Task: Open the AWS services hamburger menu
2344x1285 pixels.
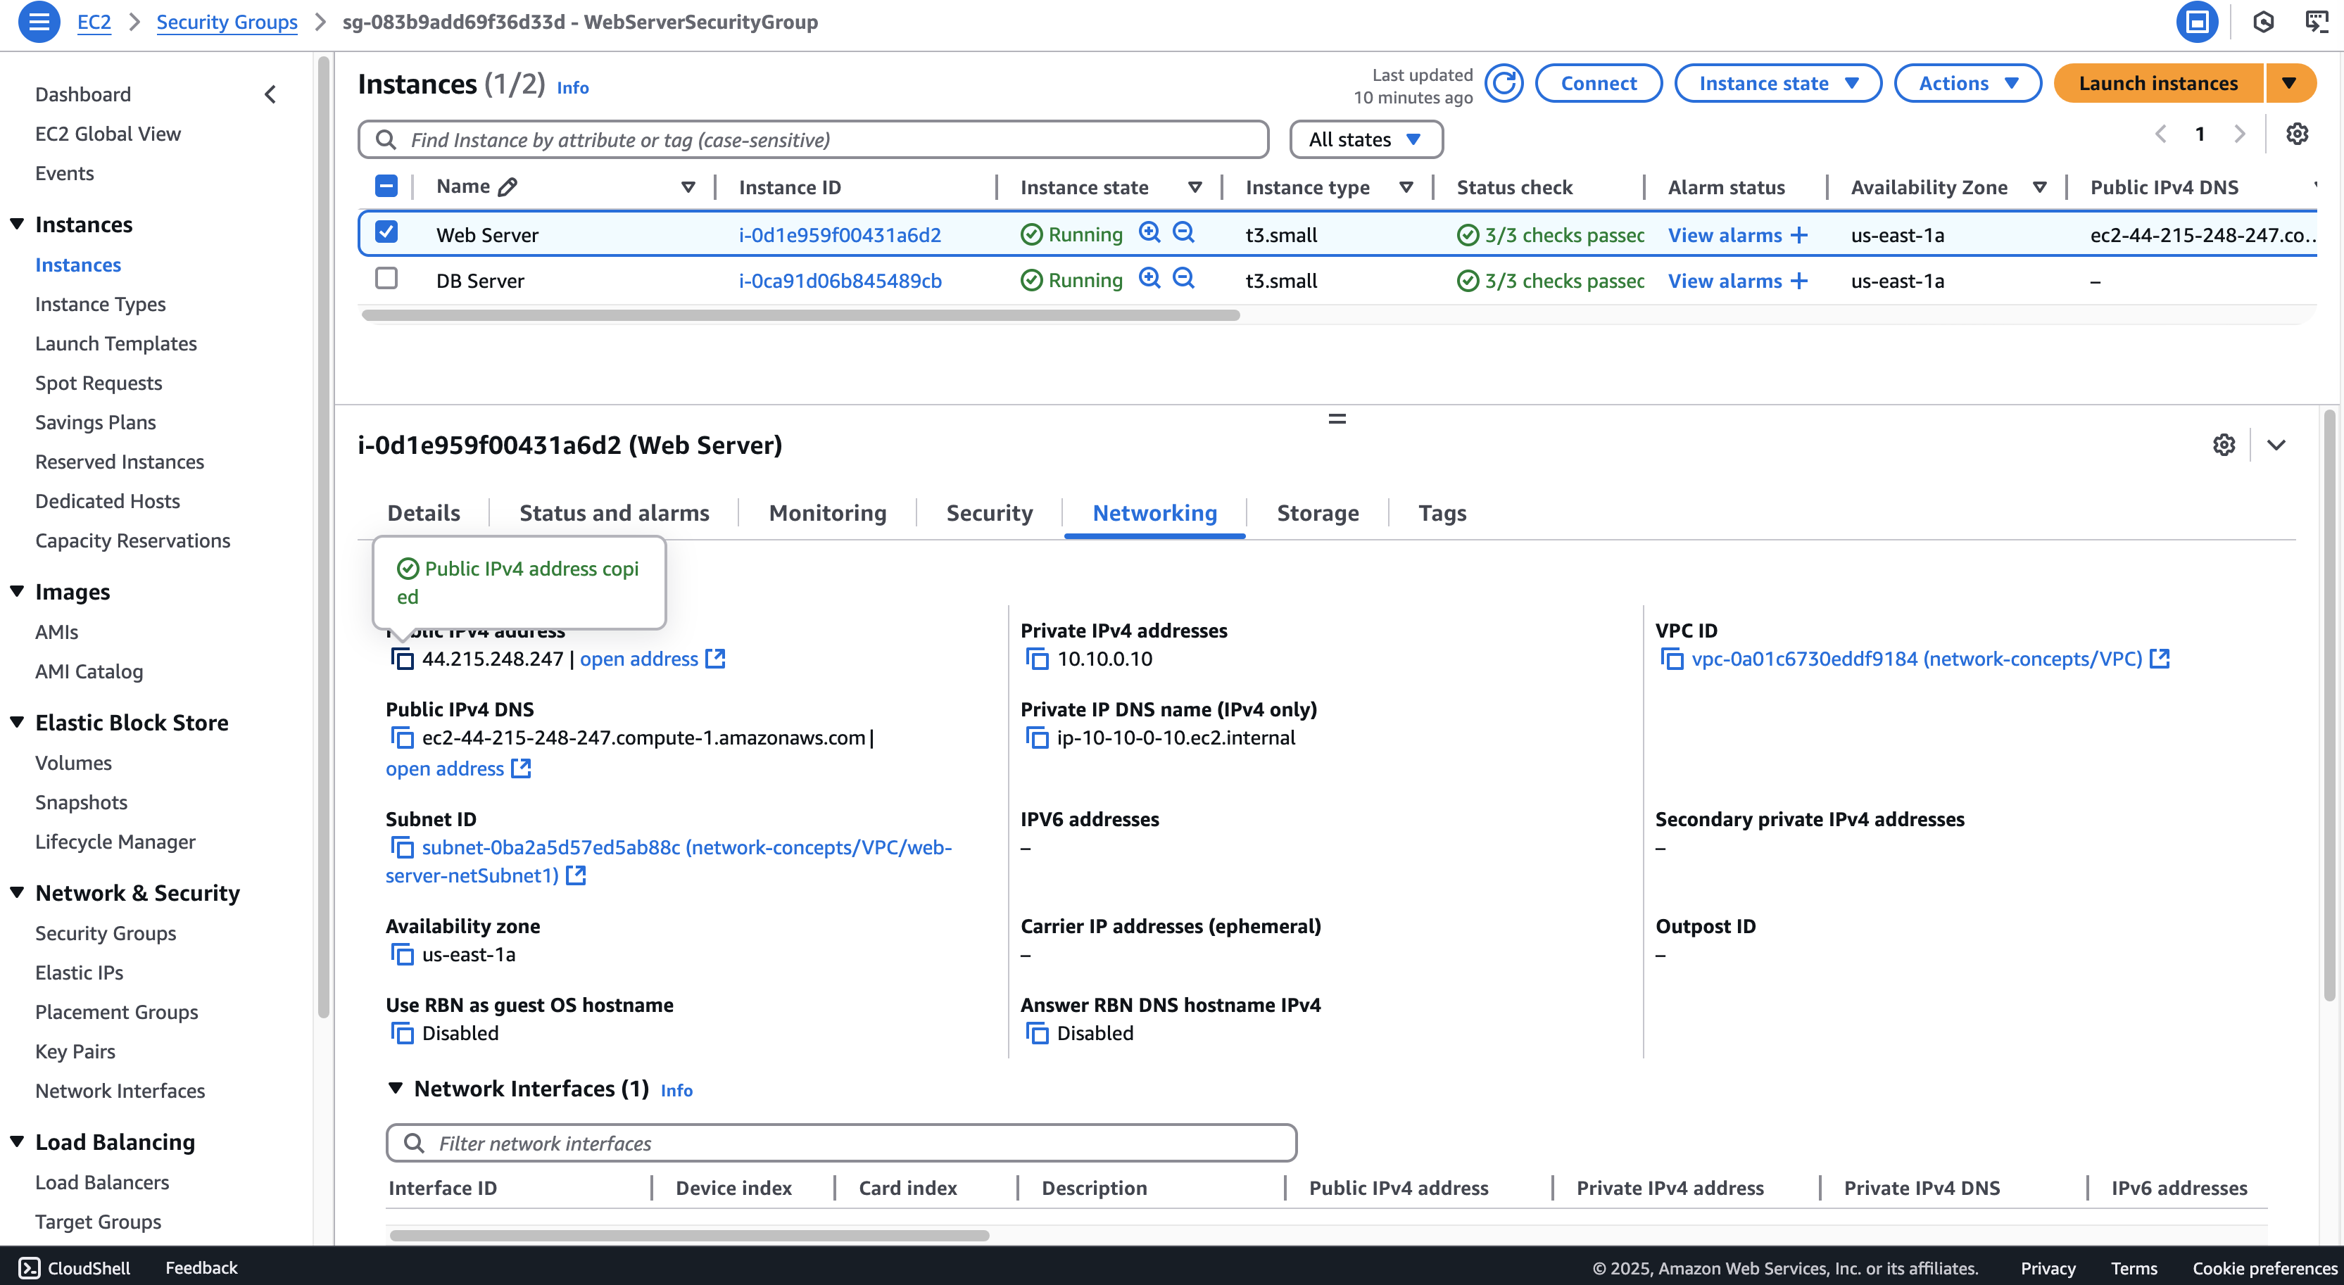Action: tap(38, 22)
